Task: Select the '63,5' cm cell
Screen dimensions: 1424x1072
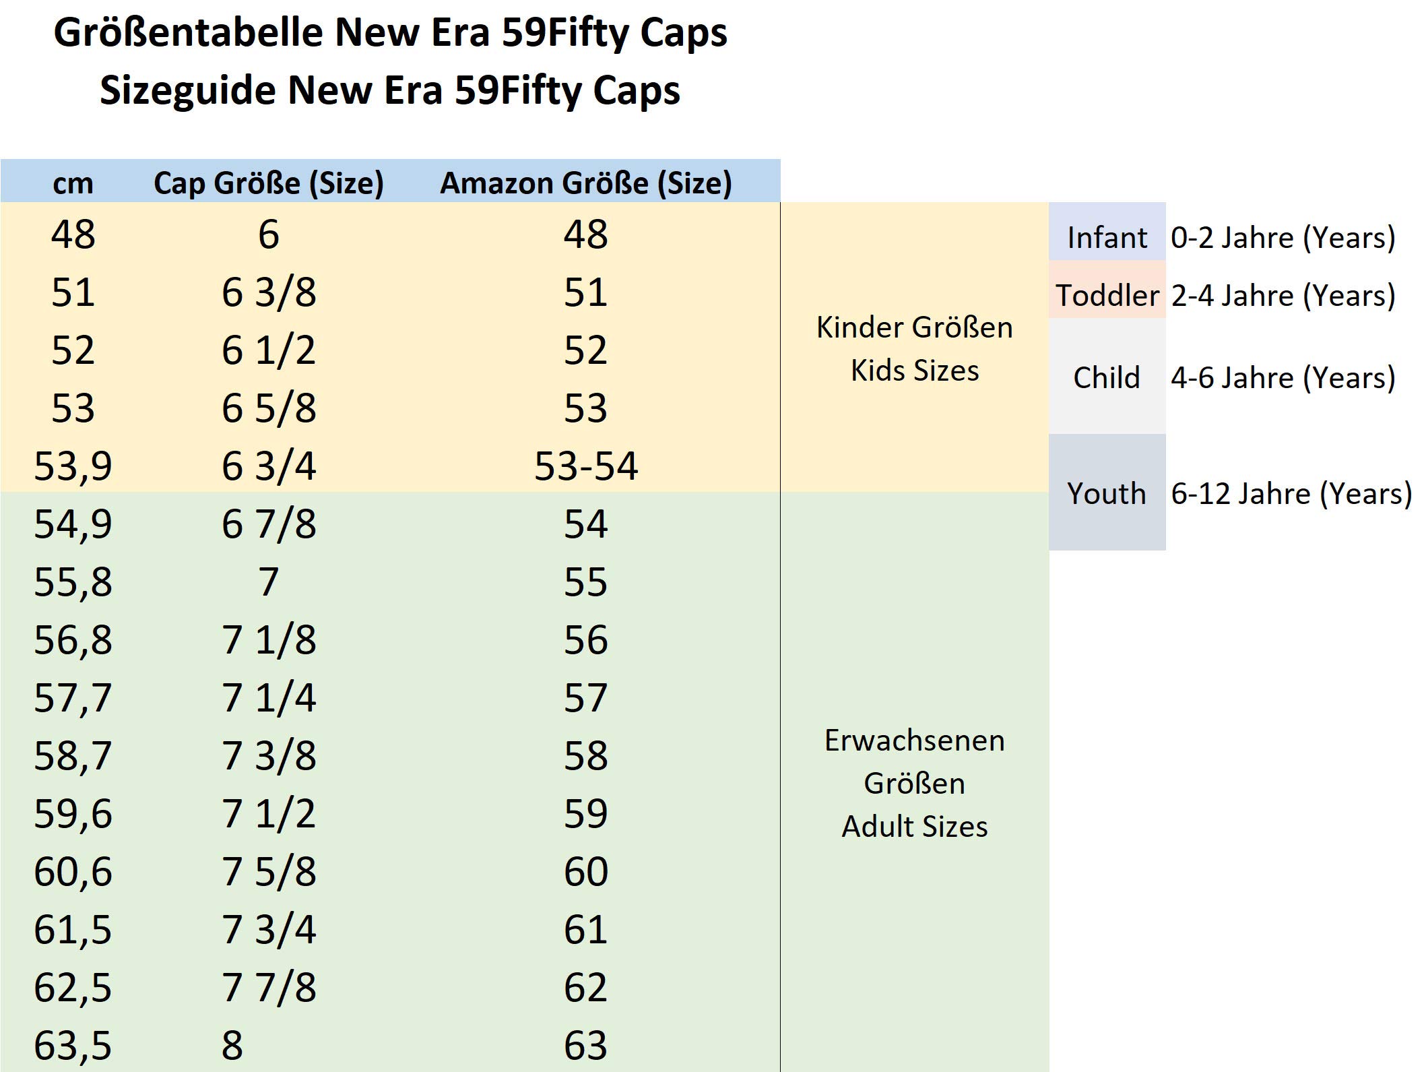Action: coord(73,1045)
